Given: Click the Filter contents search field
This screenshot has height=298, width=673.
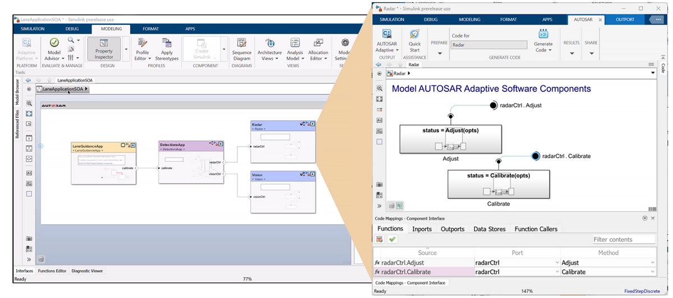Looking at the screenshot, I should [623, 240].
